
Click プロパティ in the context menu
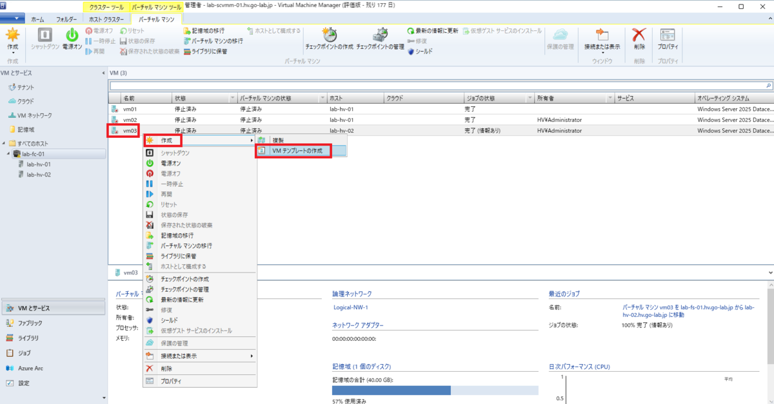coord(199,381)
